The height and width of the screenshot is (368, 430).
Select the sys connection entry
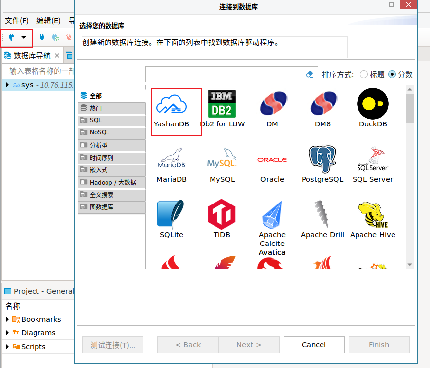[x=39, y=85]
